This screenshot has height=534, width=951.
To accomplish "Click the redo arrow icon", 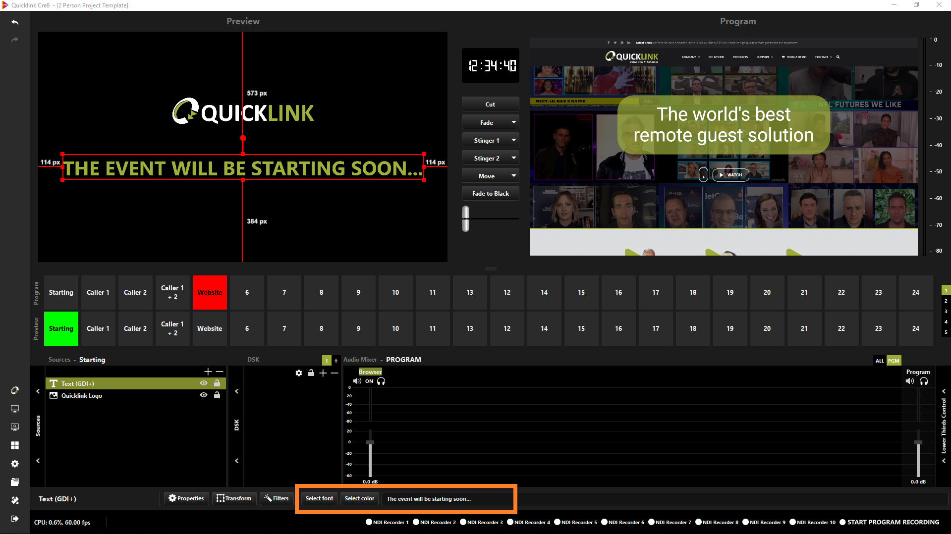I will click(15, 40).
